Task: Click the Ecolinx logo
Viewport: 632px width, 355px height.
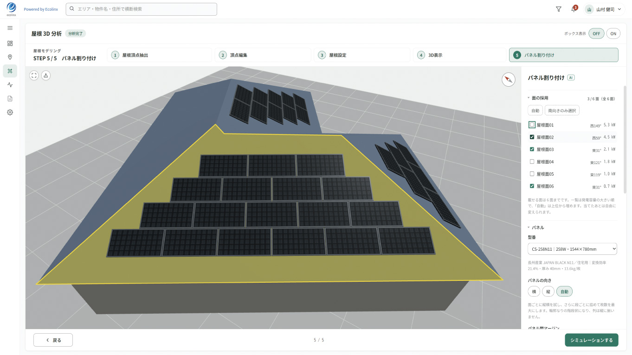Action: point(12,9)
